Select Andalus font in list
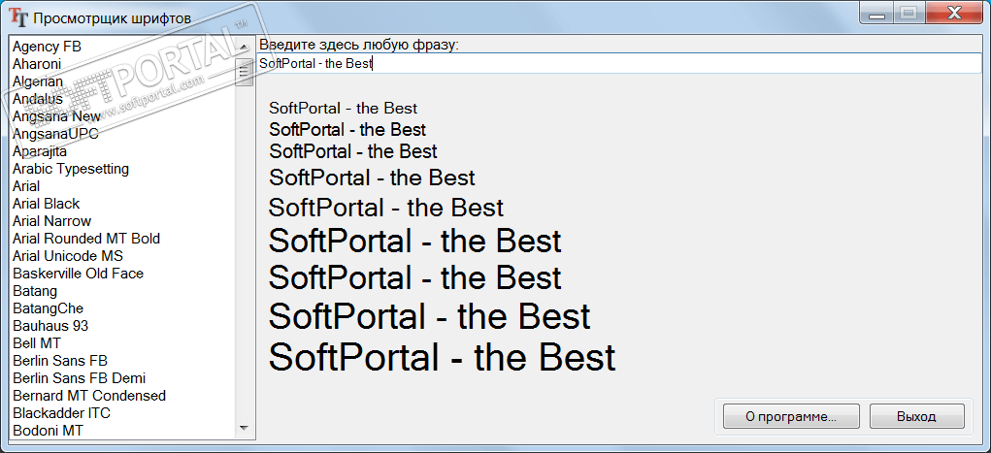This screenshot has height=453, width=991. (x=38, y=99)
